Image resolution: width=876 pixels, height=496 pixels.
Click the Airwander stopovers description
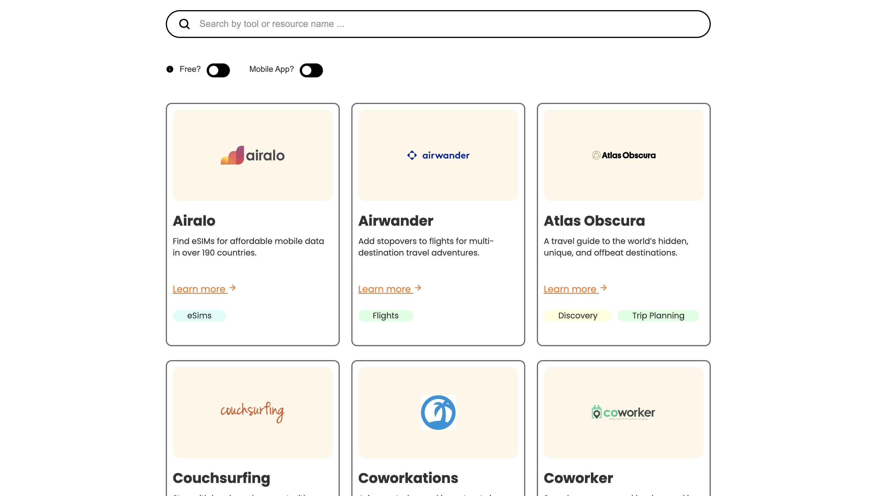426,247
